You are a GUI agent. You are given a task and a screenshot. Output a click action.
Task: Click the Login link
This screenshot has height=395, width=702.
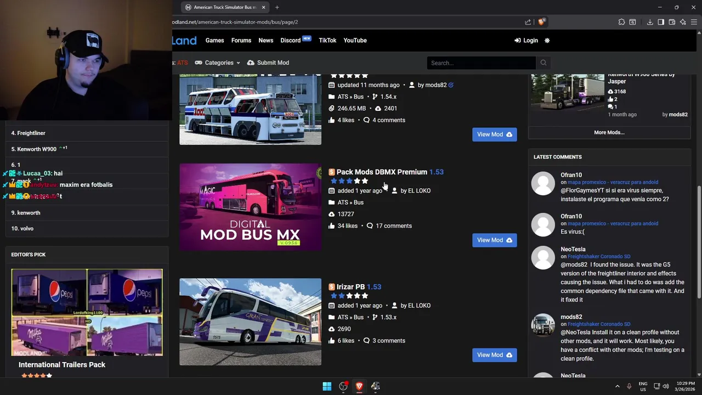pos(526,41)
